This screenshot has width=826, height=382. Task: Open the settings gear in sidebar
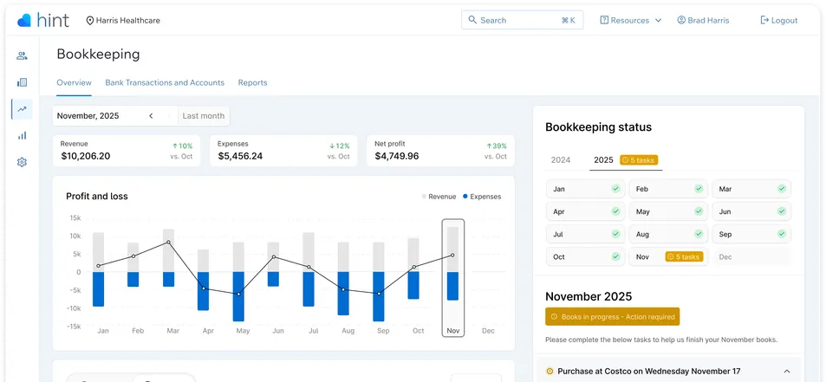(x=22, y=163)
